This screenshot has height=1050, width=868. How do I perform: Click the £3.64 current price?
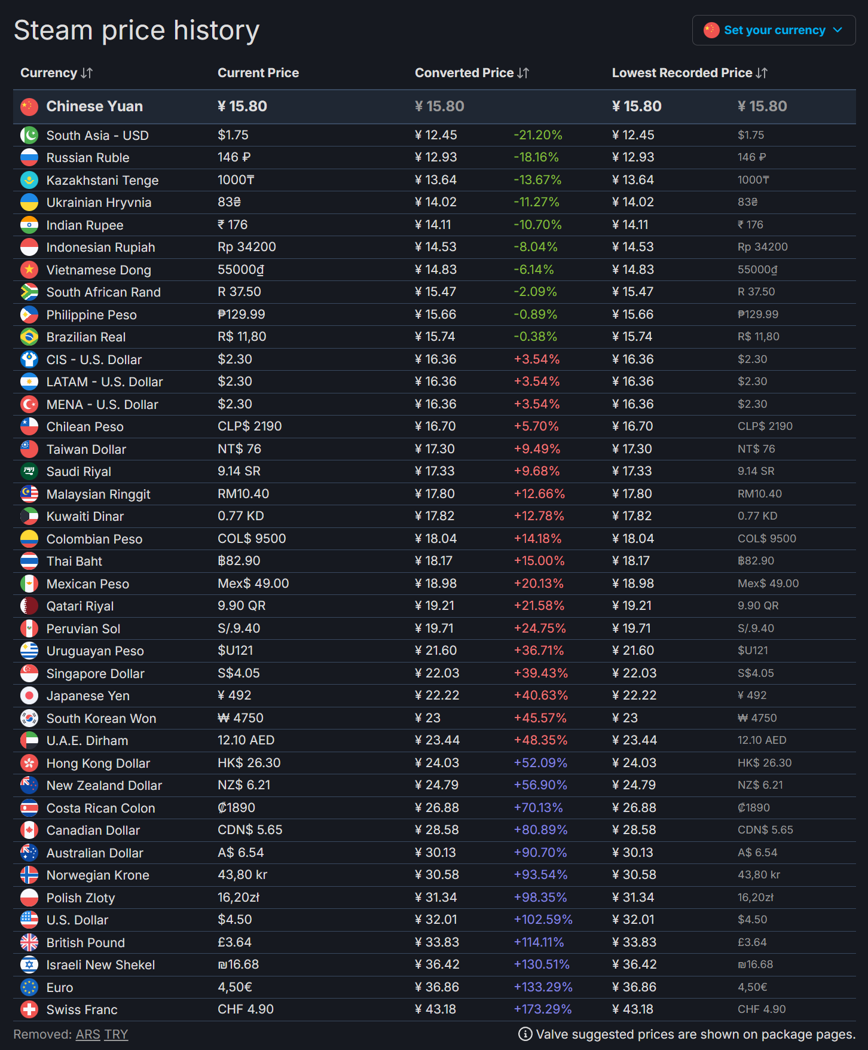tap(235, 942)
